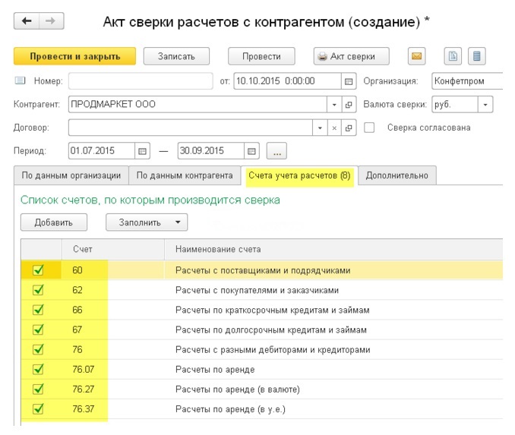Viewport: 515px width, 435px height.
Task: Select row Расчеты по долгосрочным кредитам и займам
Action: pos(262,329)
